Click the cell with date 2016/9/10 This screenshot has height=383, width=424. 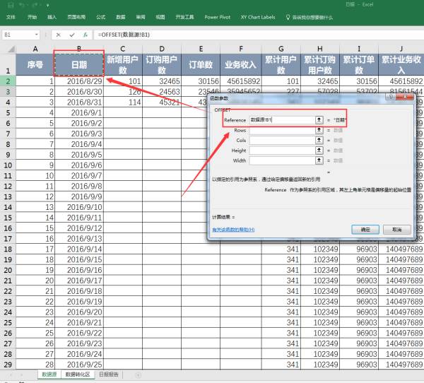coord(79,207)
